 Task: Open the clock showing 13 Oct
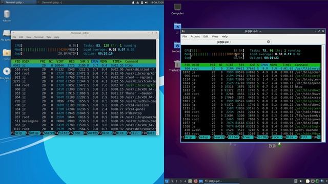click(x=157, y=3)
